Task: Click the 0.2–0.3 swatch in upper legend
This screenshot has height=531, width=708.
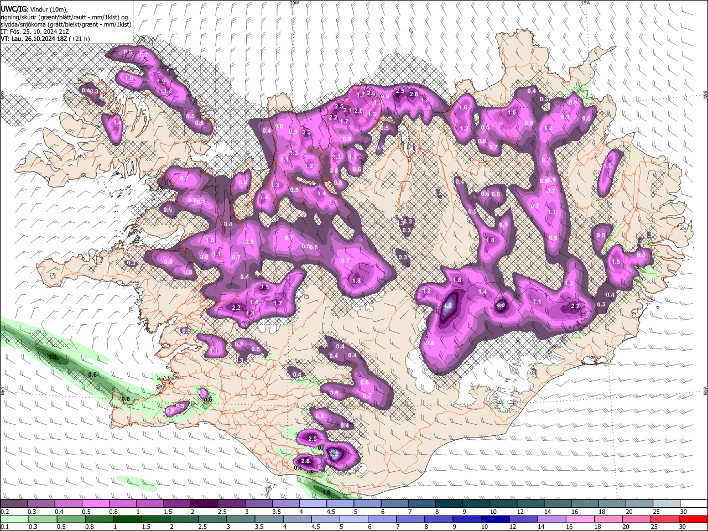Action: point(15,504)
